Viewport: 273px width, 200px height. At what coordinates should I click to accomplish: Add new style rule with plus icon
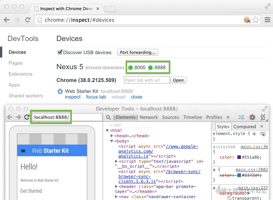[x=254, y=134]
